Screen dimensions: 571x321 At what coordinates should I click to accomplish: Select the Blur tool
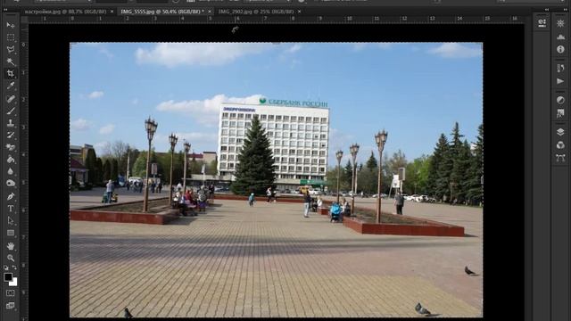pos(11,171)
